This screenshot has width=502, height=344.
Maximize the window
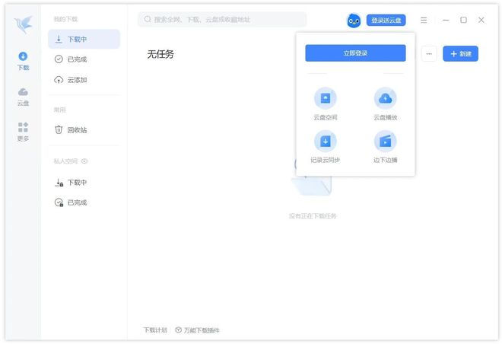tap(463, 20)
